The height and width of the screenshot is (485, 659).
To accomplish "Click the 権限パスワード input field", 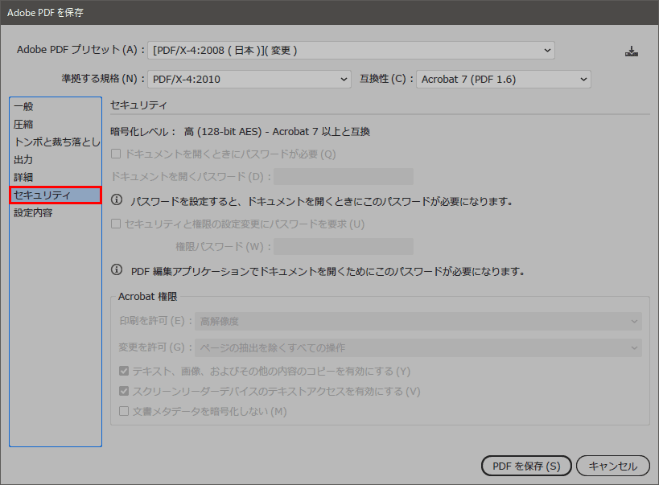I will tap(344, 246).
